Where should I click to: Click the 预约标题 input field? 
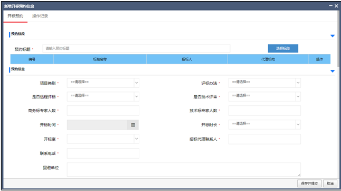pos(136,48)
